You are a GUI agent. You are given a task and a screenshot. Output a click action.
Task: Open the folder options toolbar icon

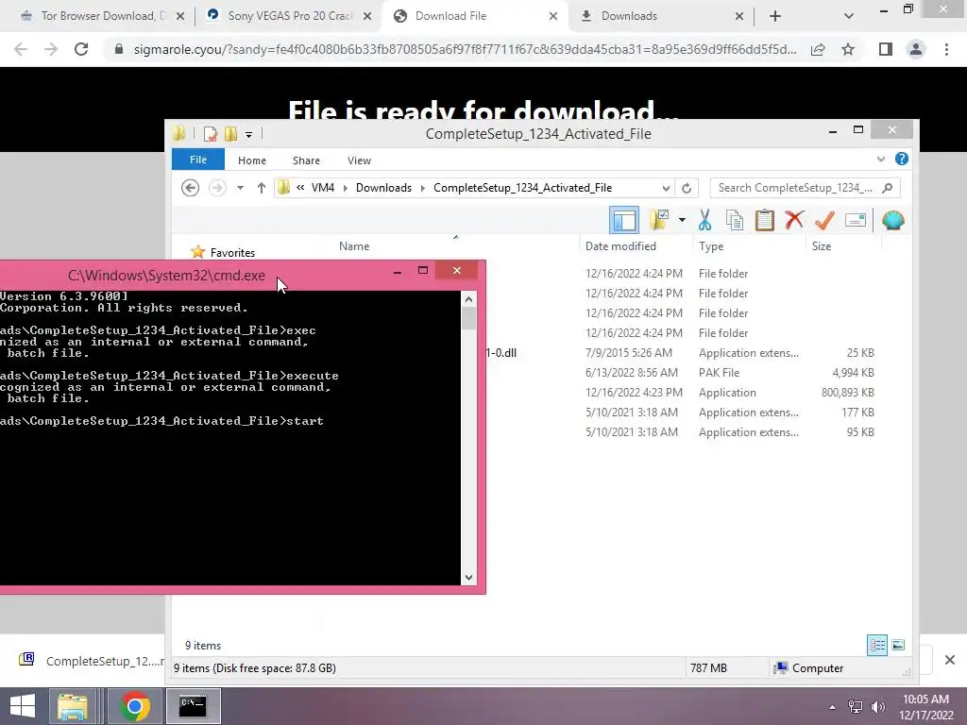tap(658, 220)
